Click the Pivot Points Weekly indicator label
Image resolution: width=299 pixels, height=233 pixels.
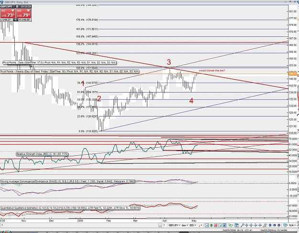[x=69, y=71]
